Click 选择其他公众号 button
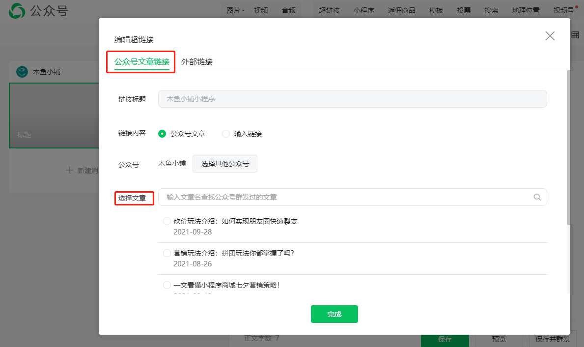584x347 pixels. [x=224, y=164]
